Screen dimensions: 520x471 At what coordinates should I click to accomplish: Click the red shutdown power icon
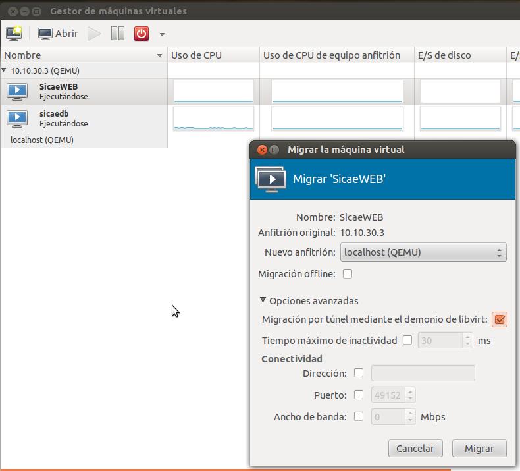pos(142,33)
